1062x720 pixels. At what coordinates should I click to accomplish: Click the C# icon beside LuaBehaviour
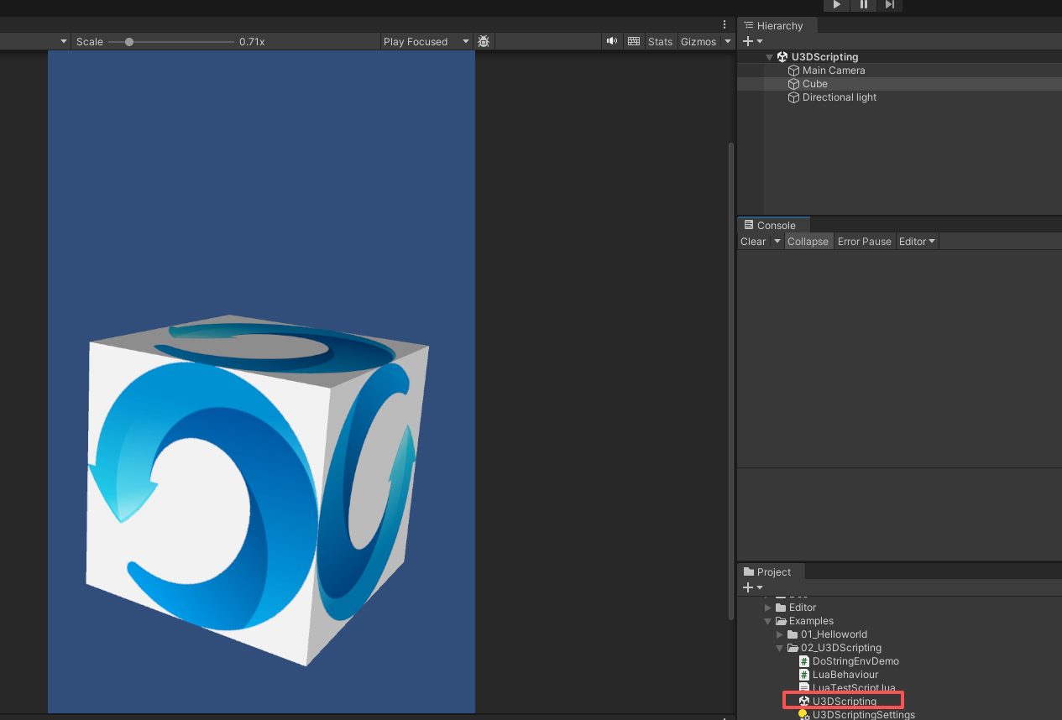(x=804, y=675)
